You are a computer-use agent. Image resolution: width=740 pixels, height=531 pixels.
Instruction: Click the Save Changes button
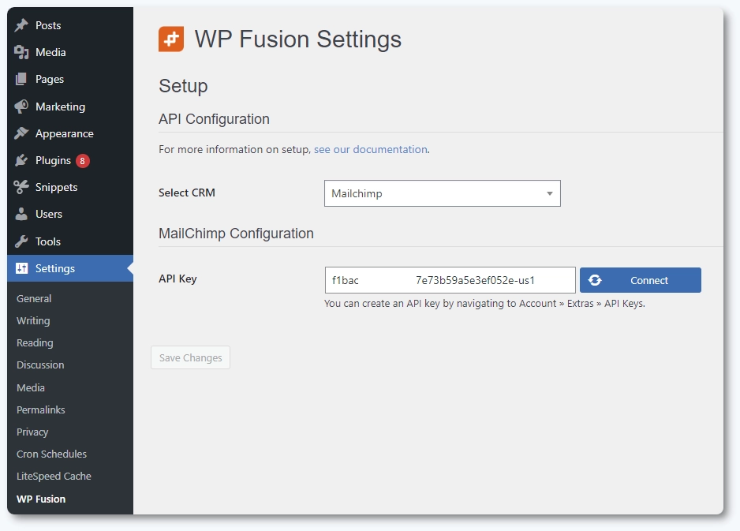pyautogui.click(x=190, y=357)
